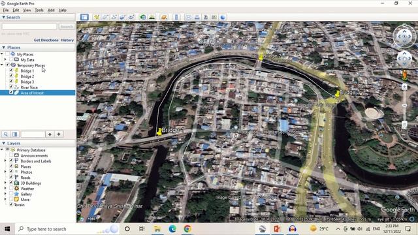Viewport: 418px width, 235px height.
Task: Expand the My Data tree node
Action: (6, 59)
